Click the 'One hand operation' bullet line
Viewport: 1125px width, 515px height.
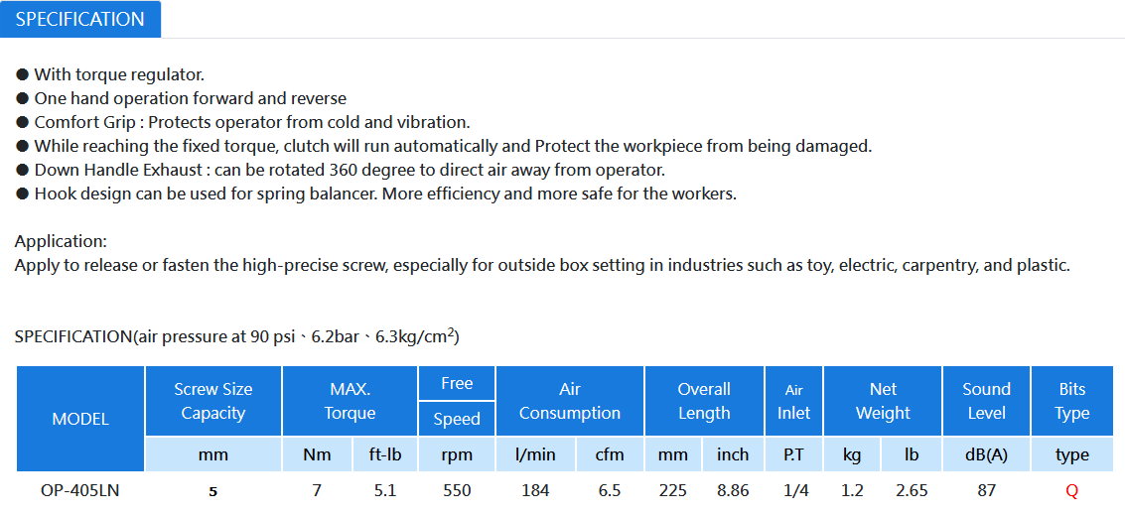click(181, 98)
